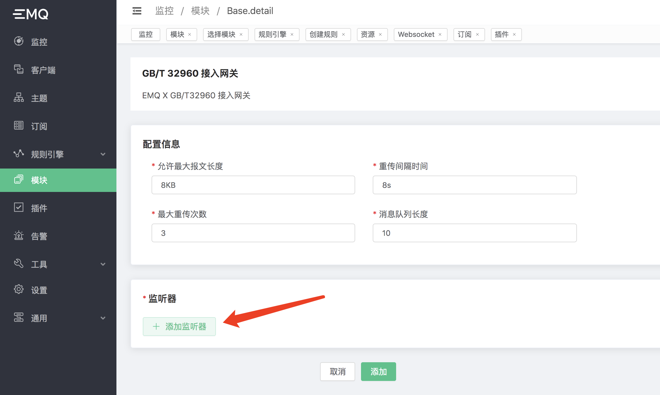Close the 选择模块 tab
The width and height of the screenshot is (660, 395).
[x=241, y=35]
